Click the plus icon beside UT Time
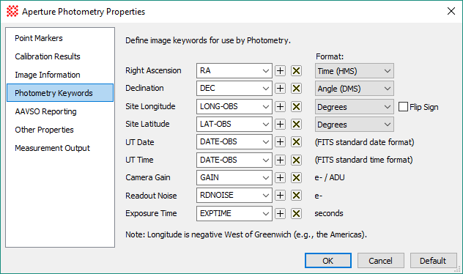 click(x=281, y=160)
